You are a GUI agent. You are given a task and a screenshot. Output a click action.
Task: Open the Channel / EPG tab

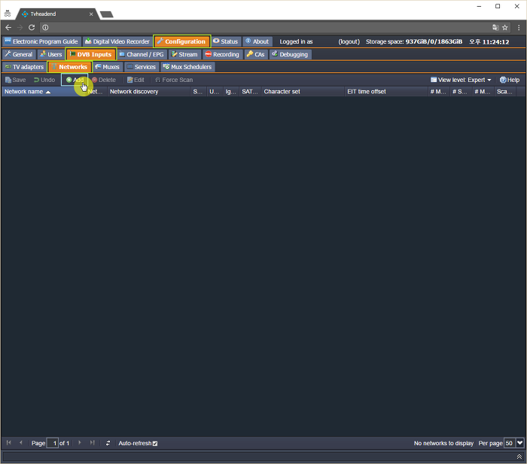click(142, 54)
